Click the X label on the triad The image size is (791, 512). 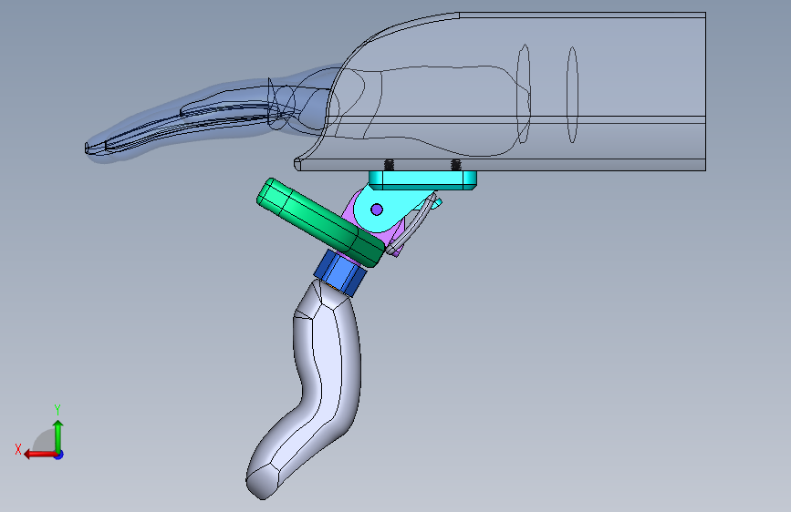(18, 449)
